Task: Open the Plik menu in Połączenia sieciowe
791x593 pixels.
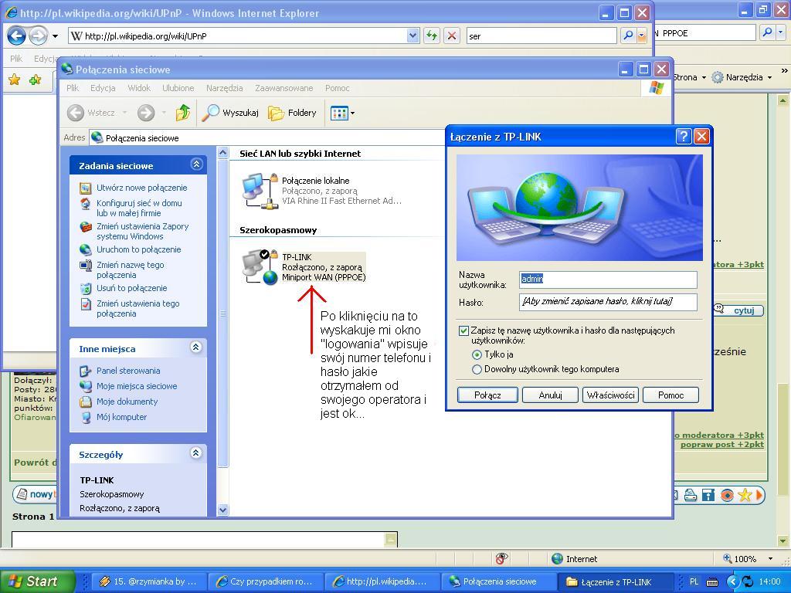Action: pos(73,88)
